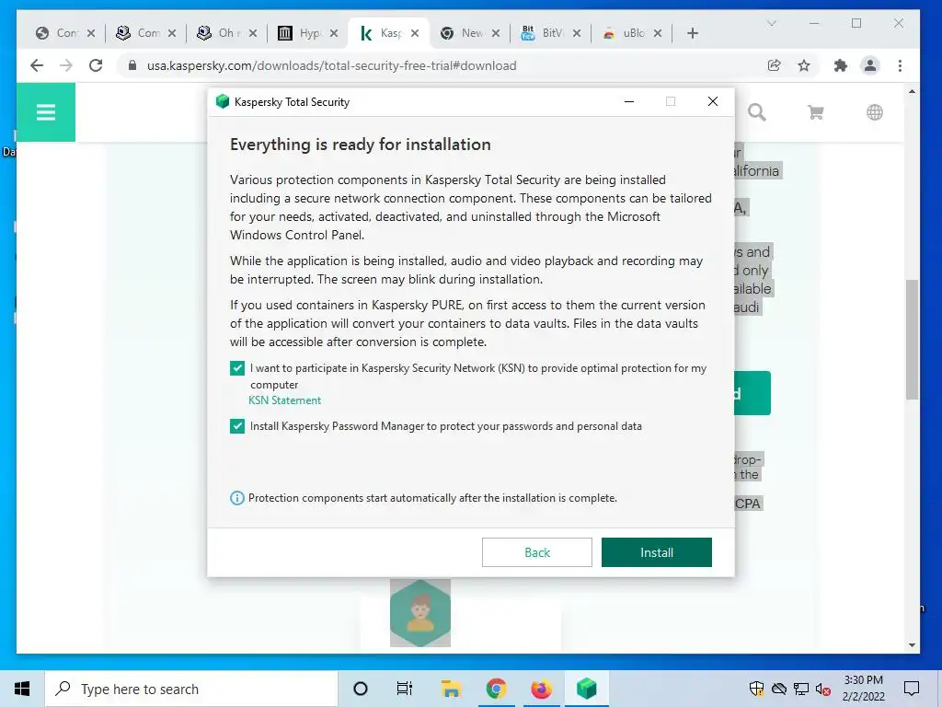
Task: Click Chrome's back navigation arrow
Action: (37, 65)
